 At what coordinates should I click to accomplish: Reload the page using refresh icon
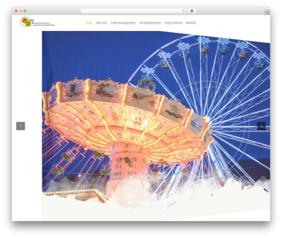click(183, 11)
